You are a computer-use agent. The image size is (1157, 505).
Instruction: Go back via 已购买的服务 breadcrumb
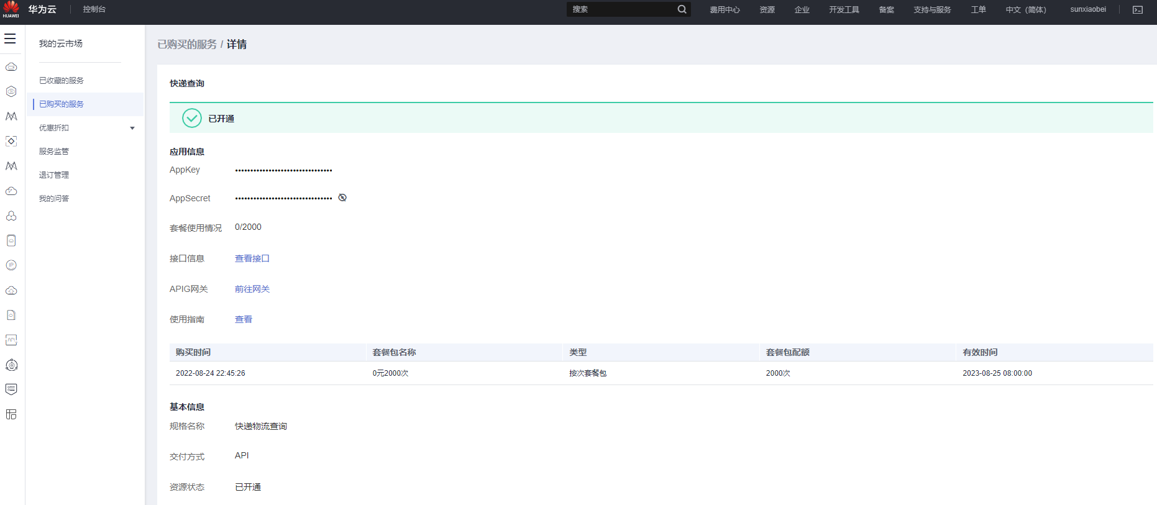pos(187,44)
